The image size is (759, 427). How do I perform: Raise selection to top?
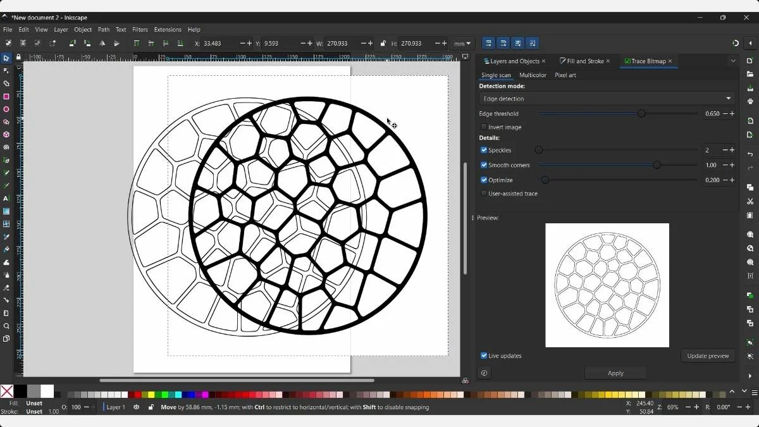pos(136,44)
